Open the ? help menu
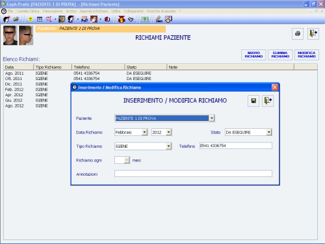The image size is (325, 244). [x=180, y=11]
